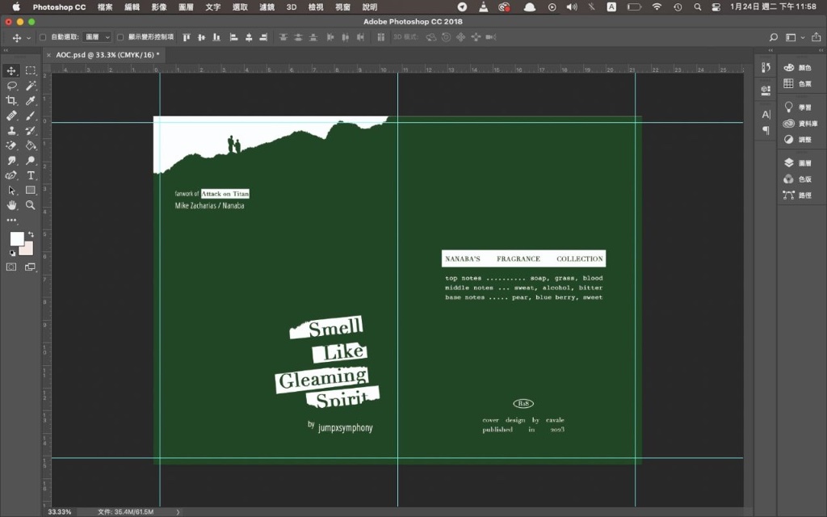Align left edges in the options bar
Viewport: 827px width, 517px height.
click(x=233, y=37)
